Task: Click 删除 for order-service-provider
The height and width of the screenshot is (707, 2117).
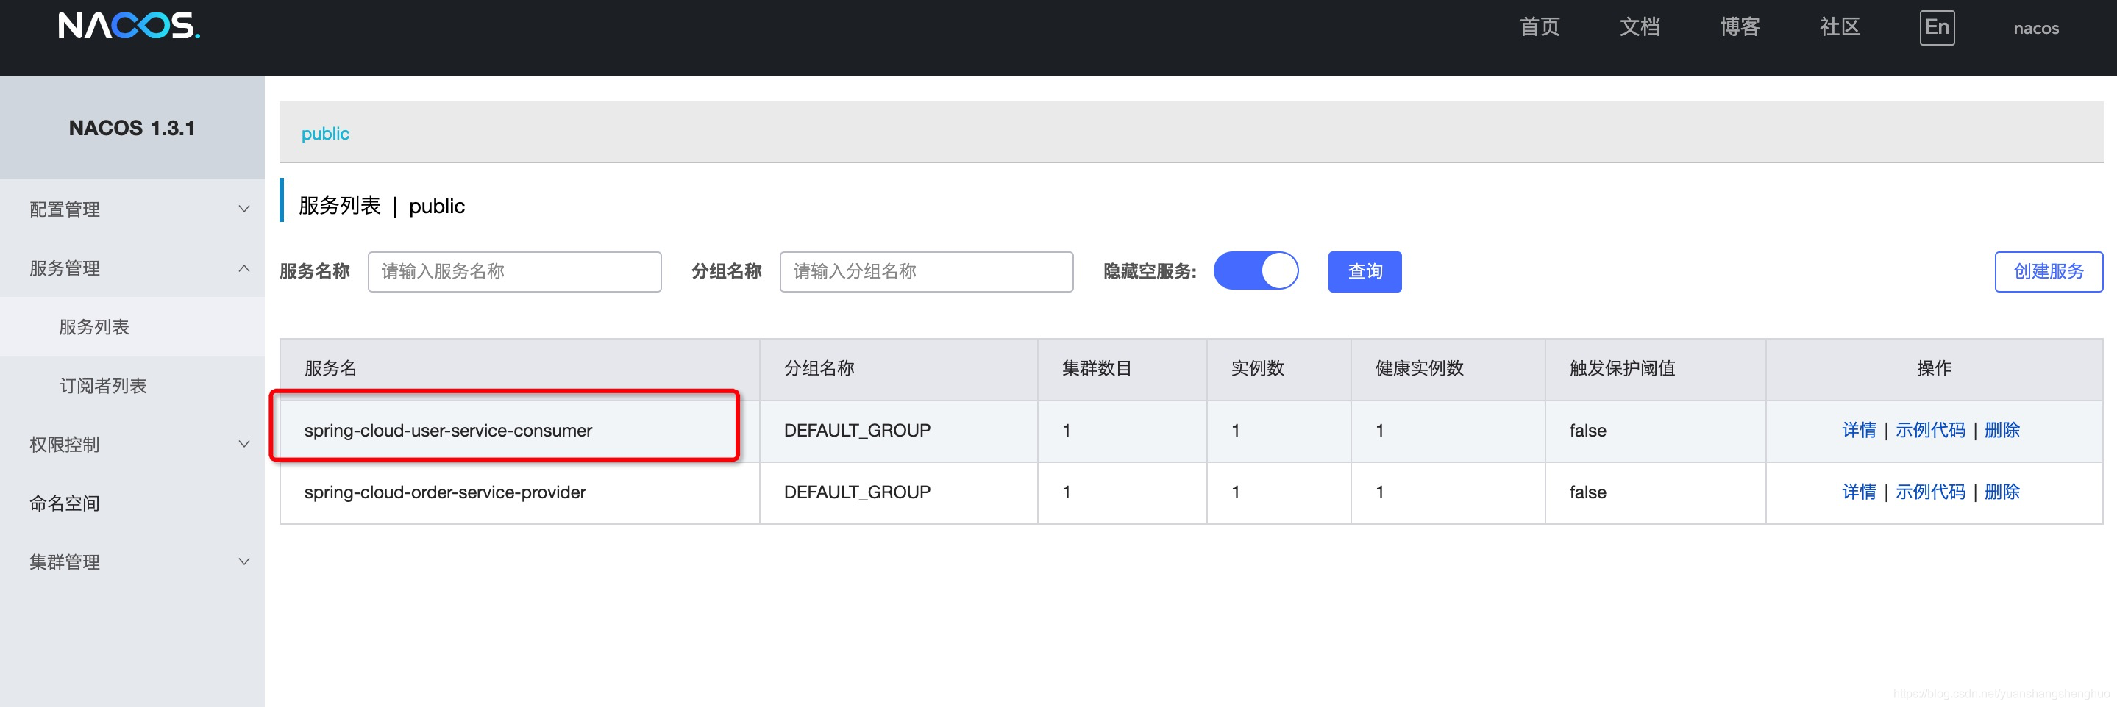Action: [2001, 492]
